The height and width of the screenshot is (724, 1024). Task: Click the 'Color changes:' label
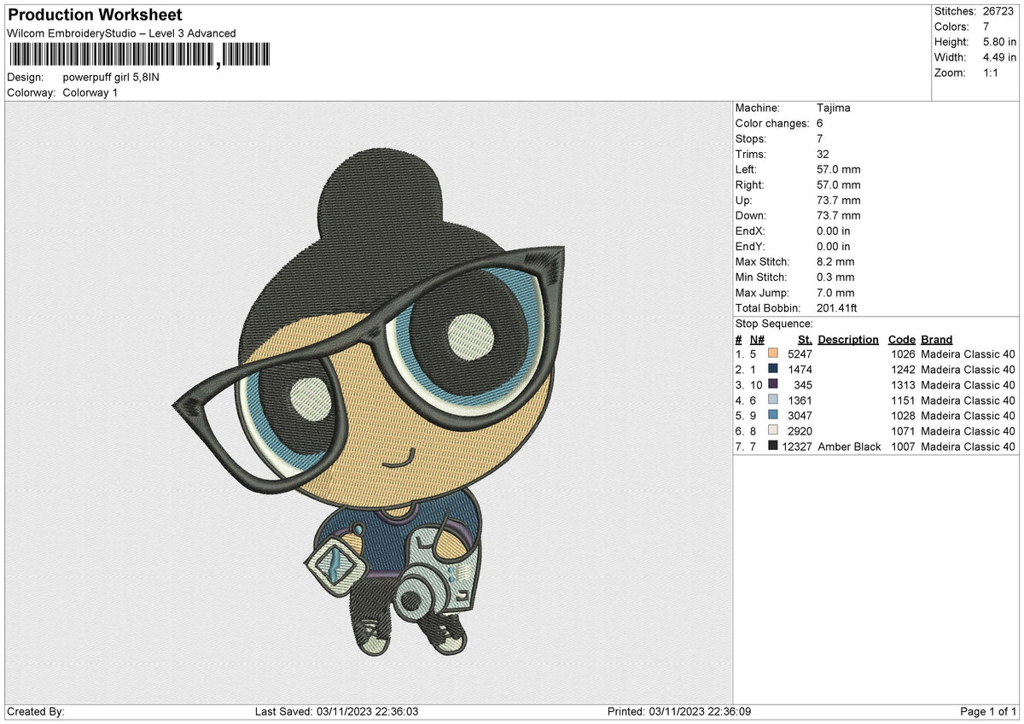coord(771,123)
